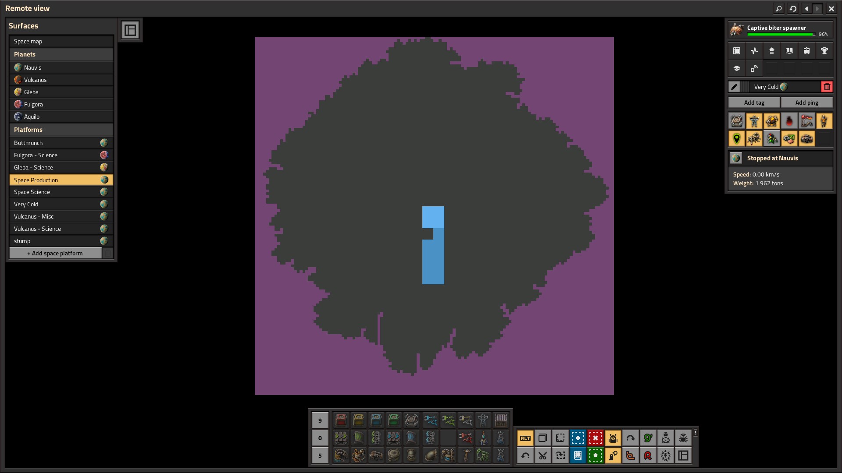This screenshot has width=842, height=473.
Task: Expand the shortcut bar three-dot menu
Action: click(x=696, y=433)
